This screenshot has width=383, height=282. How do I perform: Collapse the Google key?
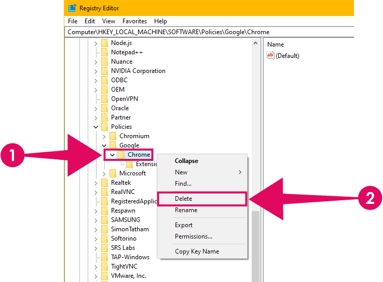(104, 145)
